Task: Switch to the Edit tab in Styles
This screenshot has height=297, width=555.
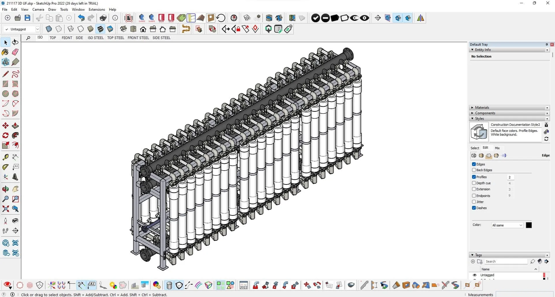Action: click(x=485, y=148)
